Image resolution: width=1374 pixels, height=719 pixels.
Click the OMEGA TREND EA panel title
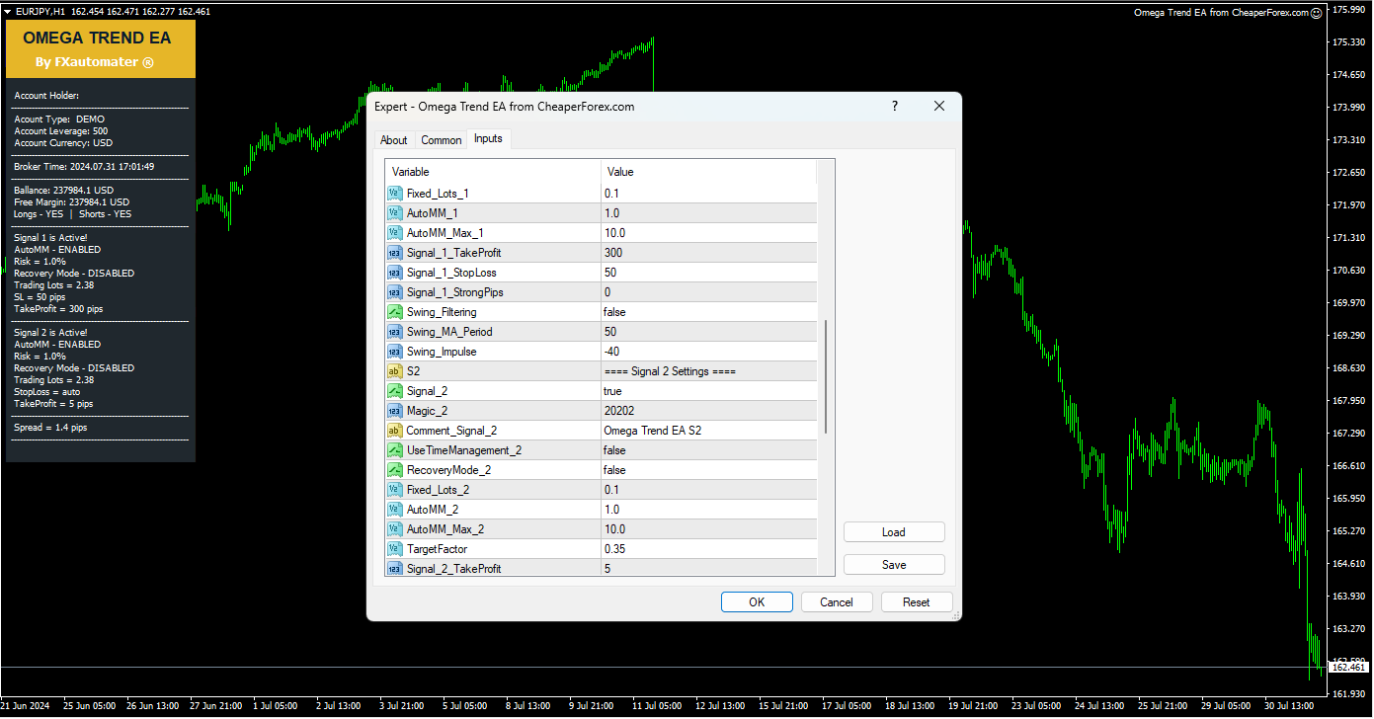click(97, 39)
